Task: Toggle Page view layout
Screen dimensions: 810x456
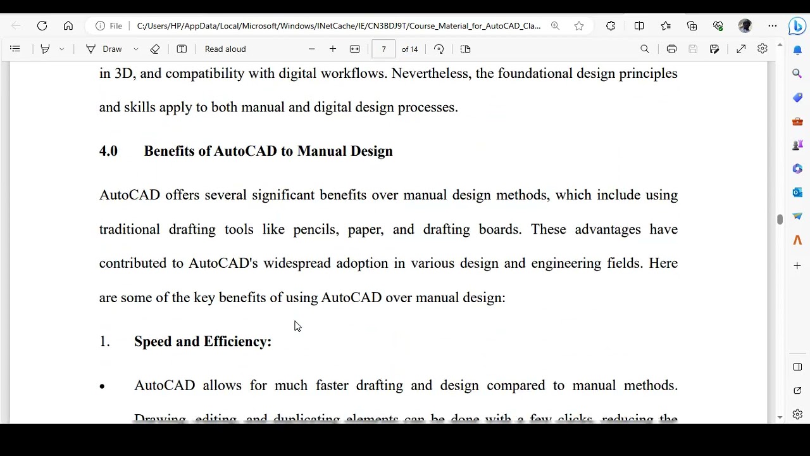Action: (465, 49)
